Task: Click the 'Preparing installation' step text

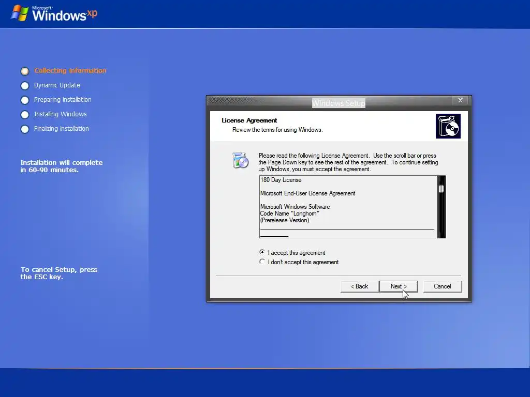Action: (63, 100)
